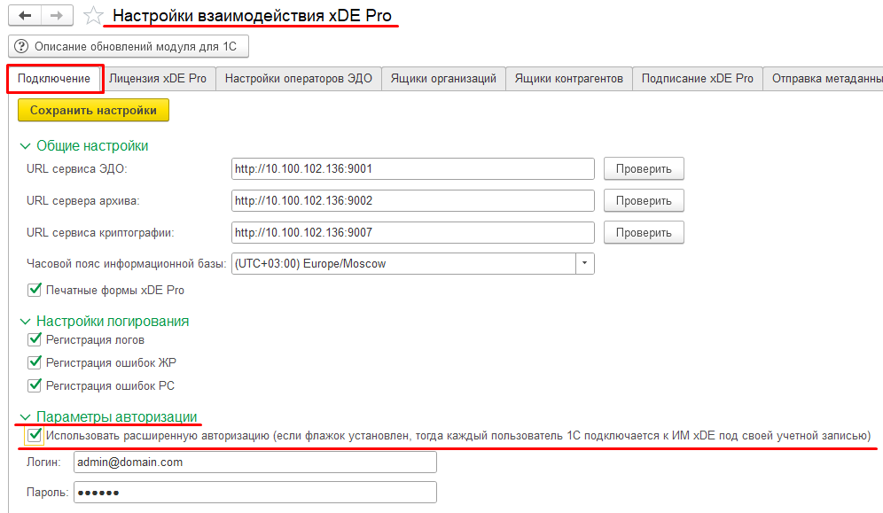Open Описание обновлений модуля для 1С help
This screenshot has width=883, height=513.
[x=129, y=47]
